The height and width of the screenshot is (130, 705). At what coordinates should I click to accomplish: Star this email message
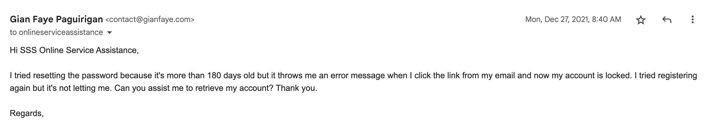[641, 20]
